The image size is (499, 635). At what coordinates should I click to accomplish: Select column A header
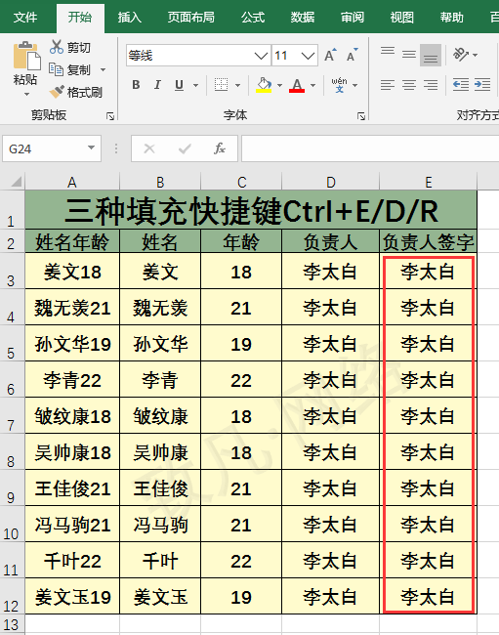tap(72, 182)
